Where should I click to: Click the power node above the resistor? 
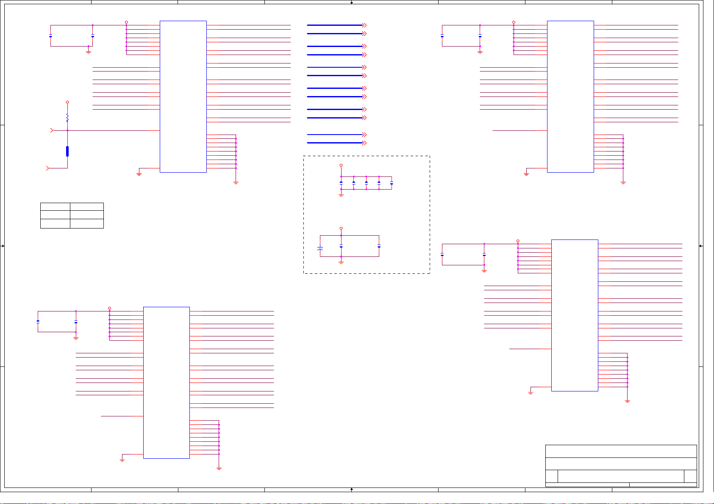tap(67, 102)
